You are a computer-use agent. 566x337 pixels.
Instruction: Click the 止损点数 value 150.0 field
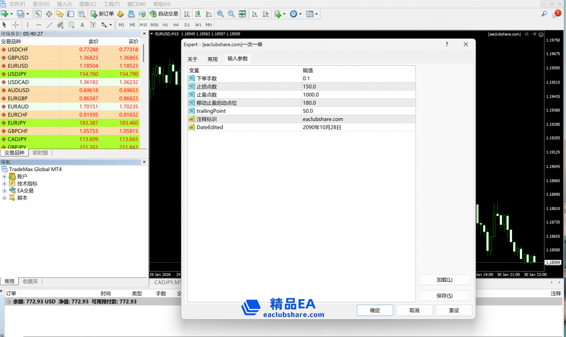356,86
